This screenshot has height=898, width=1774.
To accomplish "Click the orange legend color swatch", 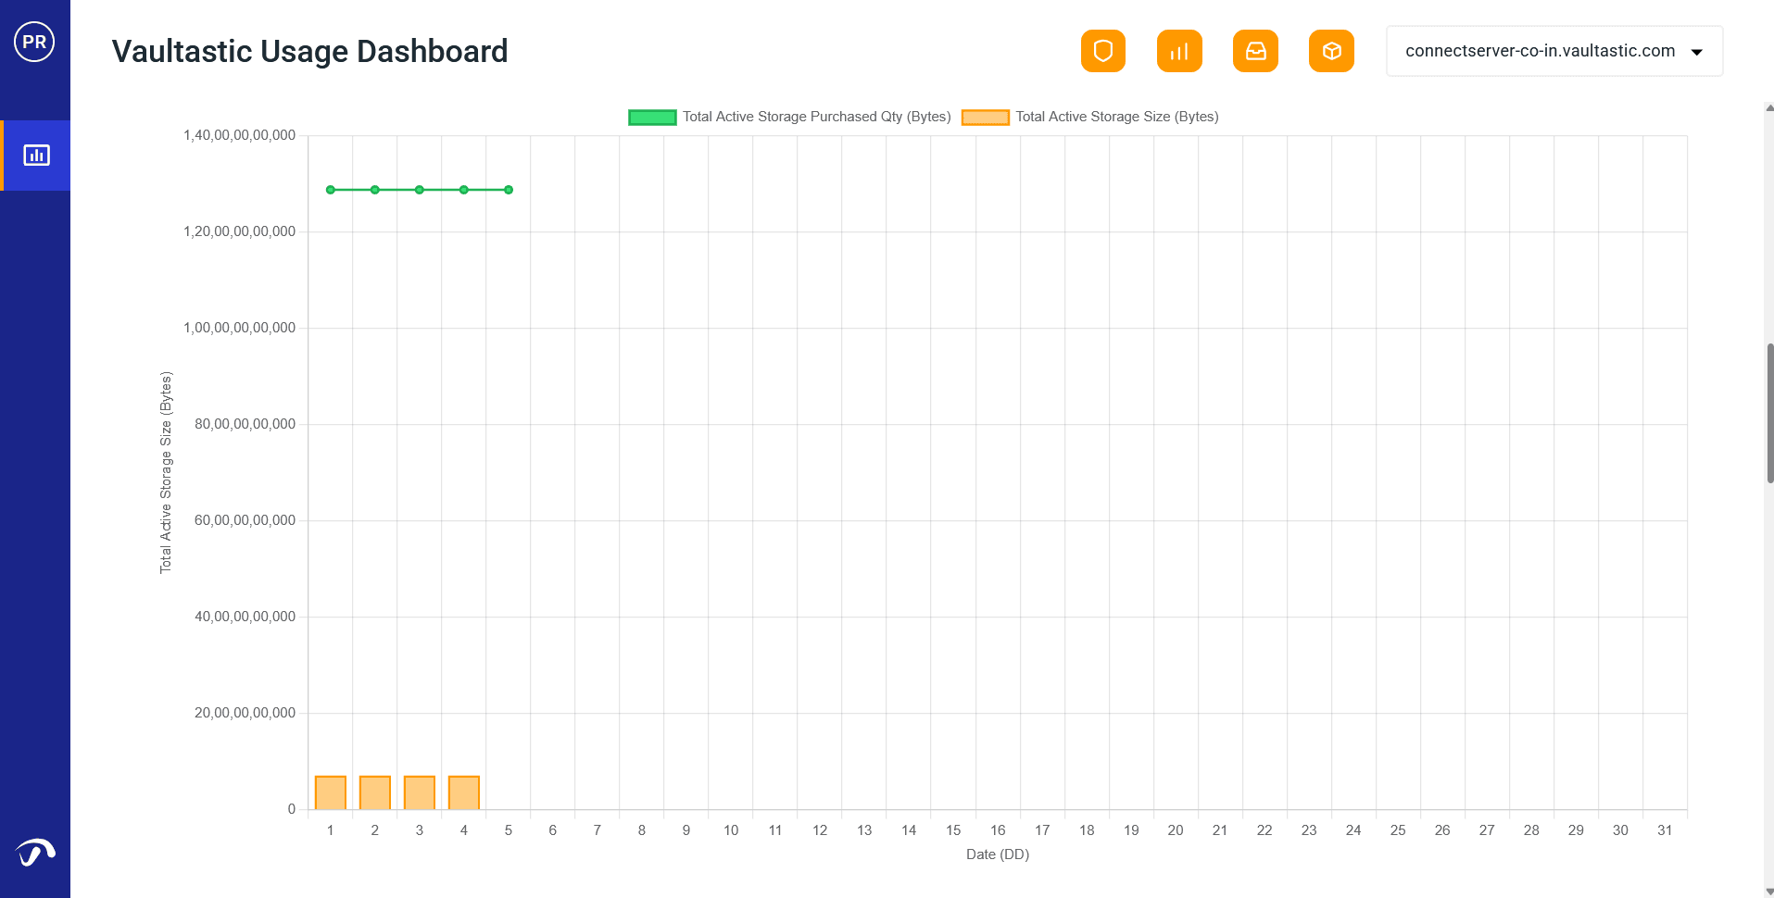I will tap(985, 117).
